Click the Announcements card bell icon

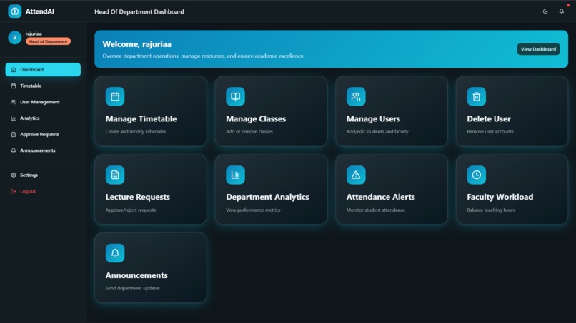click(115, 253)
